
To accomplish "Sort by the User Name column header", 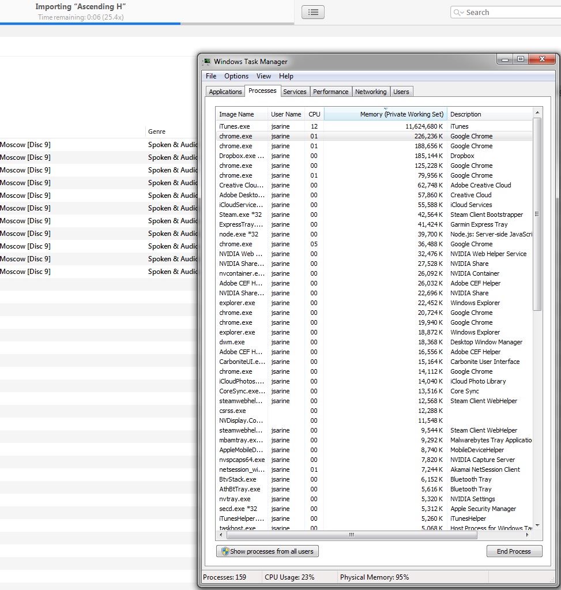I will pos(286,114).
